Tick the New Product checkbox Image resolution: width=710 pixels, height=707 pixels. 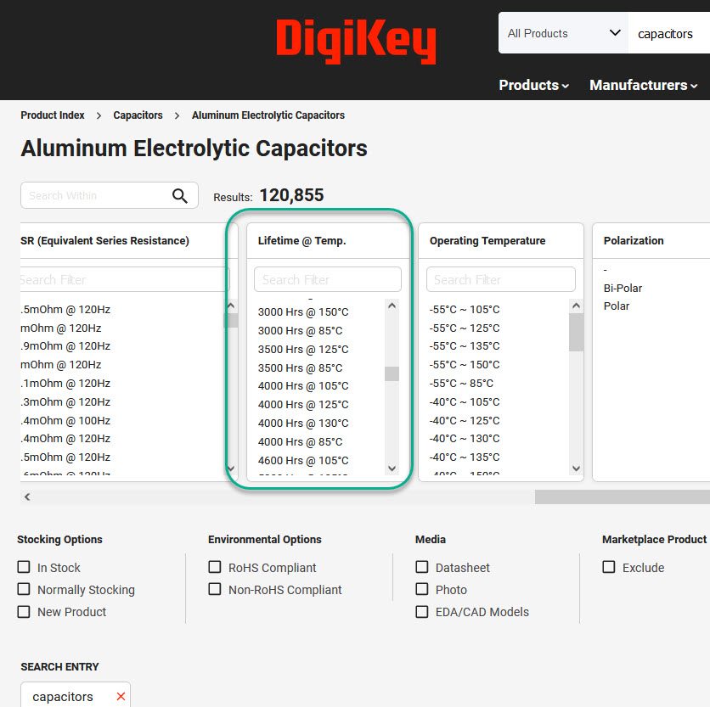(24, 611)
